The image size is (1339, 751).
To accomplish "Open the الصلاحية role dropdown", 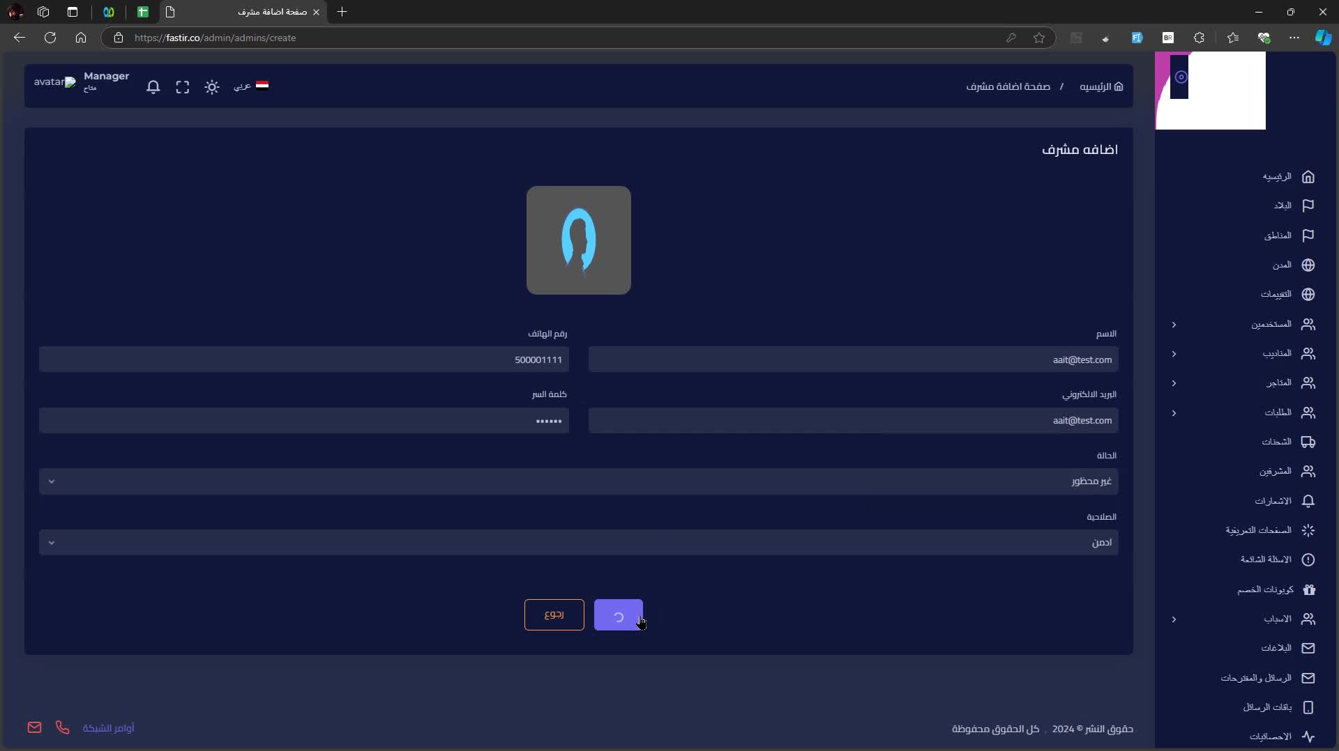I will [578, 543].
